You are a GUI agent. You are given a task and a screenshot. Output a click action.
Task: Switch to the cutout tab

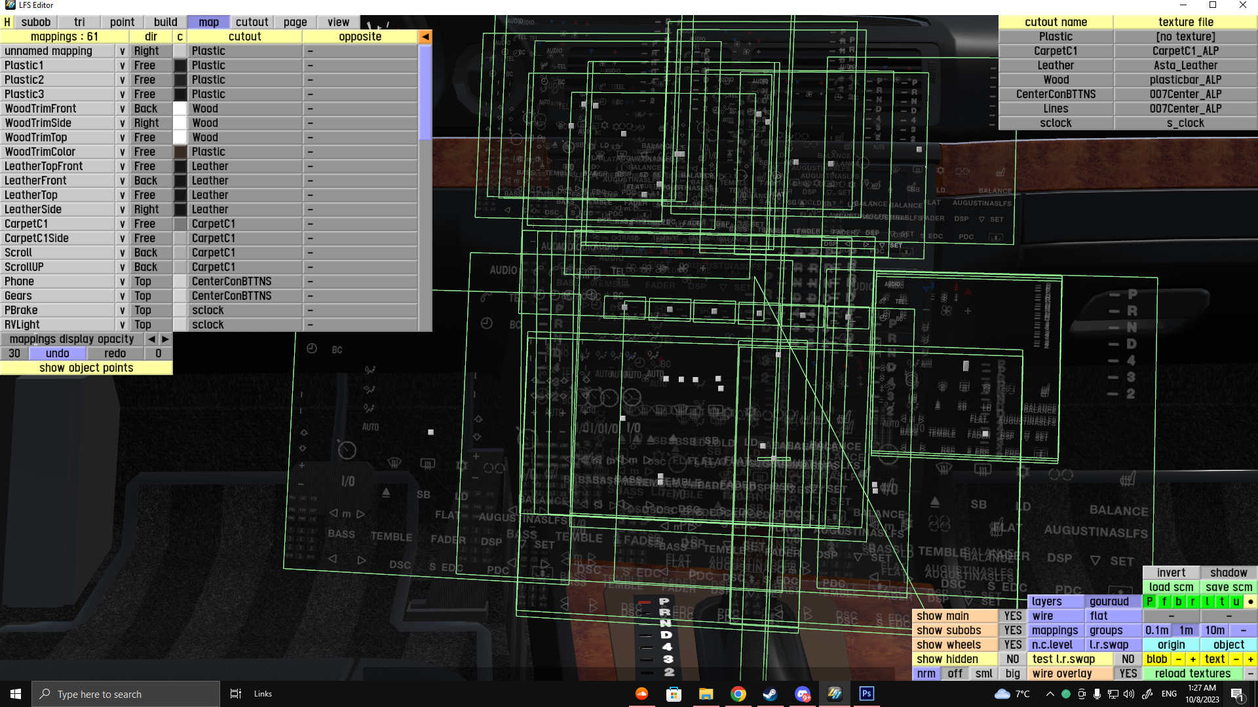coord(252,22)
